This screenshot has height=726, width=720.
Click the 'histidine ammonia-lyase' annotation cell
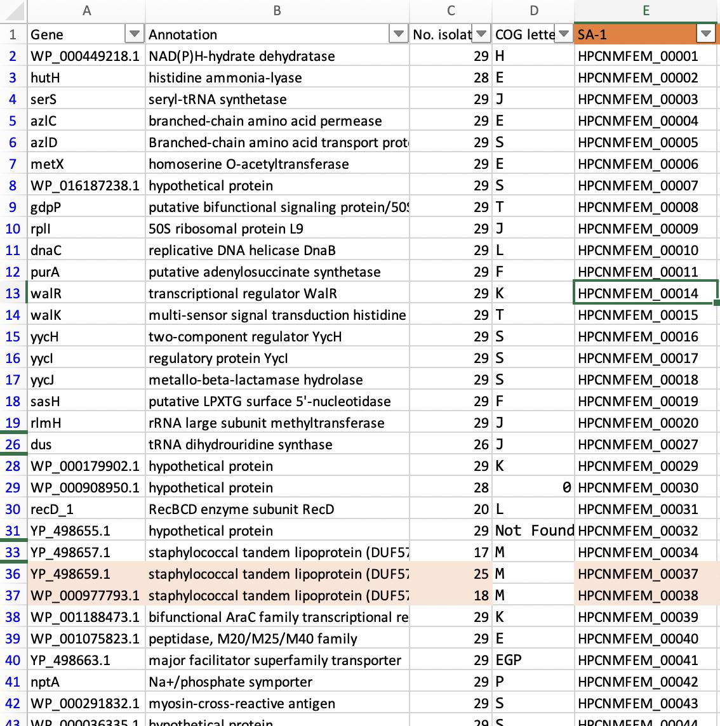tap(277, 78)
